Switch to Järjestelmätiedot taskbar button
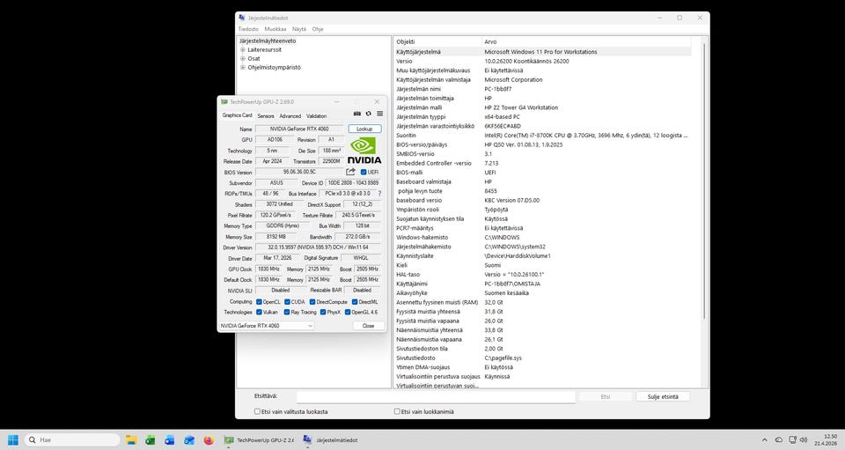Viewport: 845px width, 450px height. pos(331,440)
